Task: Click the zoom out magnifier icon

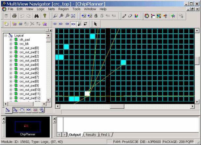Action: pyautogui.click(x=67, y=16)
